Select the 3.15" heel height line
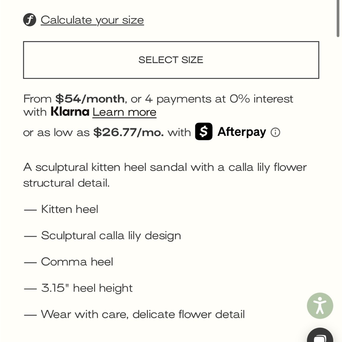The width and height of the screenshot is (342, 342). tap(78, 288)
